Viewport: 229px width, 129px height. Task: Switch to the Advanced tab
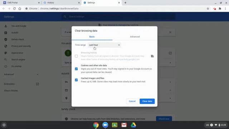135,37
